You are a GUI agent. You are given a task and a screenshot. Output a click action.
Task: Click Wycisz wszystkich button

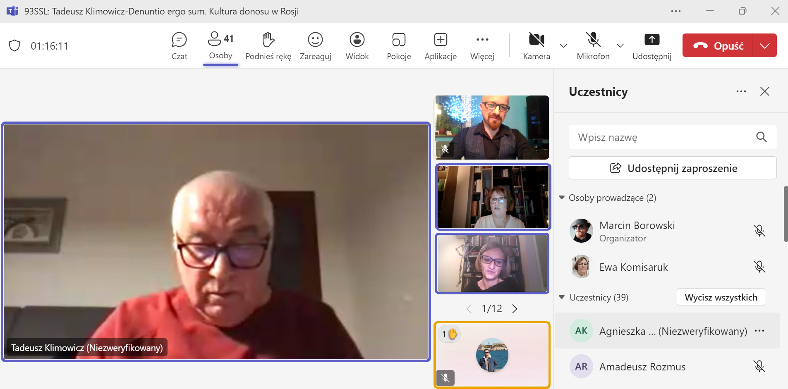(721, 297)
